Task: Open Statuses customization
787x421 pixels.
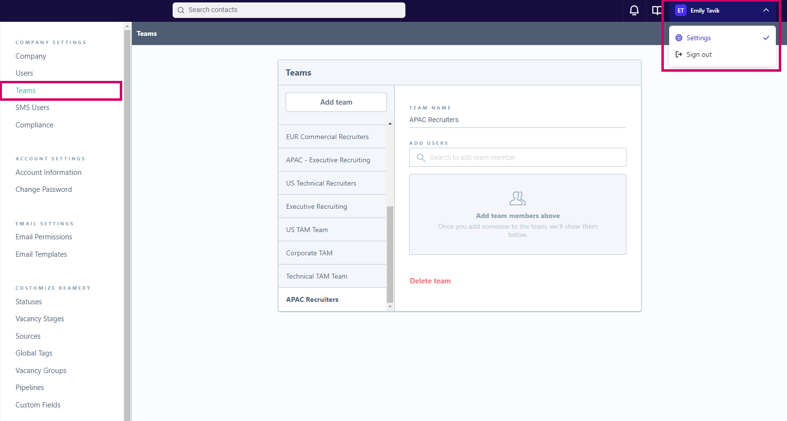Action: click(29, 302)
